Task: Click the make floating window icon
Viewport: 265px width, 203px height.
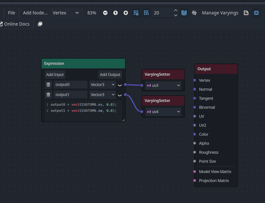Action: point(40,24)
